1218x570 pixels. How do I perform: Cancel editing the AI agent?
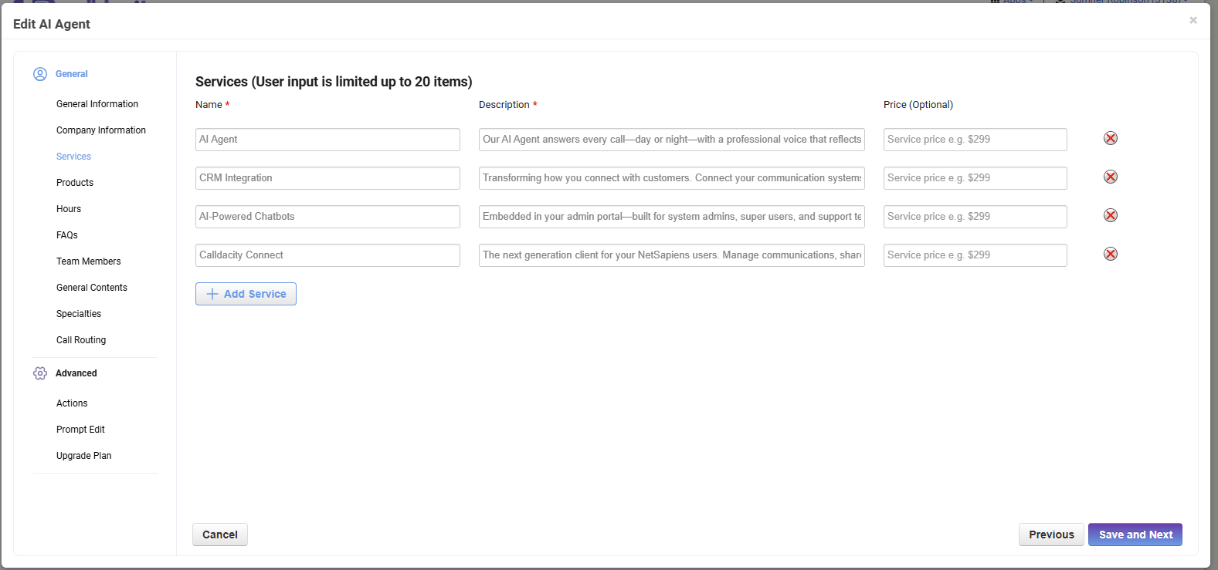(220, 535)
